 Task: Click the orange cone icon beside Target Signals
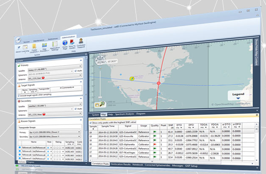coord(19,86)
